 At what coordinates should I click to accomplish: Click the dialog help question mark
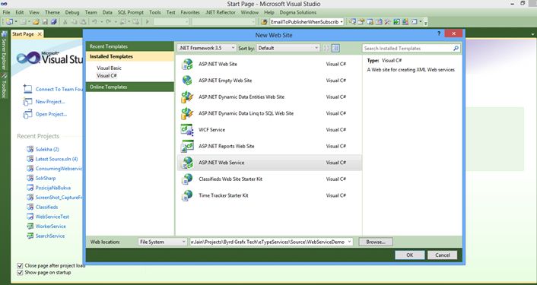pyautogui.click(x=439, y=33)
